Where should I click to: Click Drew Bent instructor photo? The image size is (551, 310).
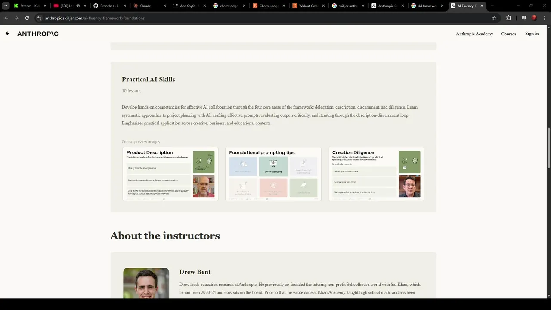146,283
